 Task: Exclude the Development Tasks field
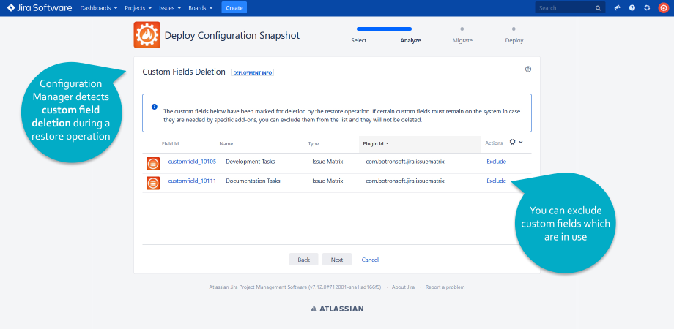coord(496,162)
